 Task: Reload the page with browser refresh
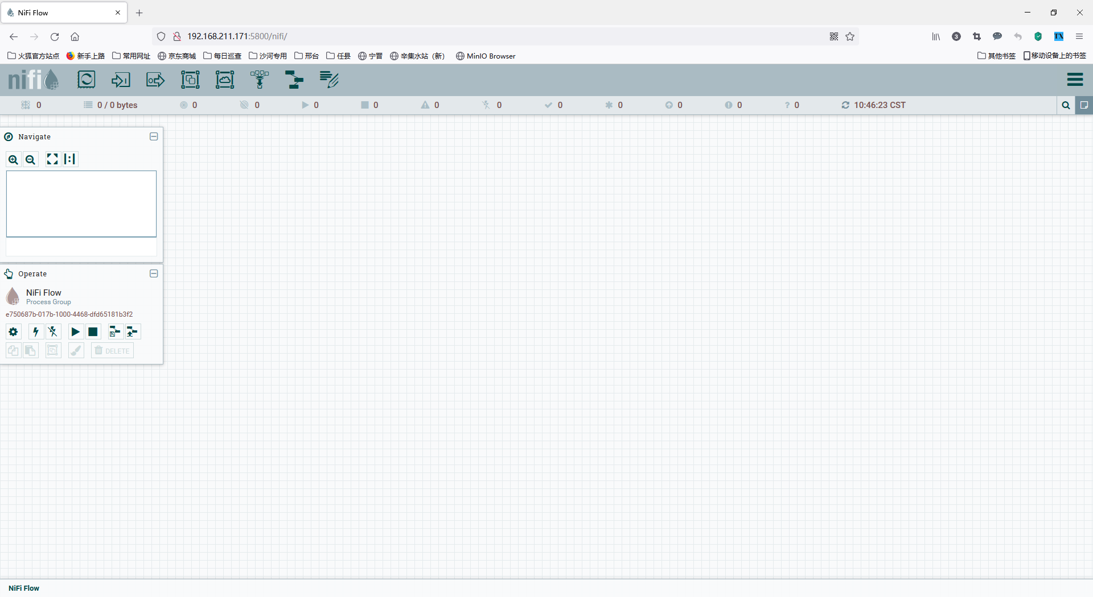[x=55, y=36]
